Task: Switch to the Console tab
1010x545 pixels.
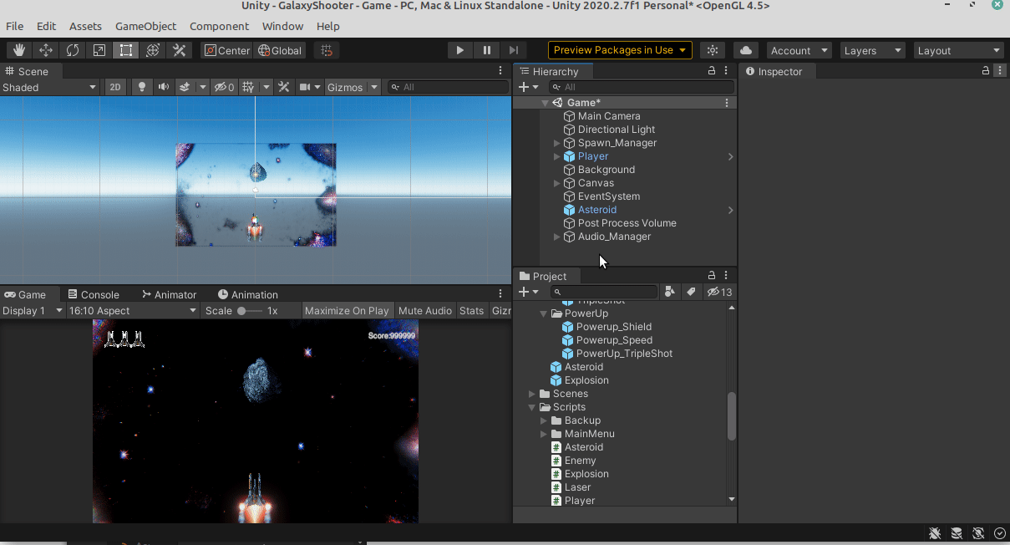Action: (x=94, y=294)
